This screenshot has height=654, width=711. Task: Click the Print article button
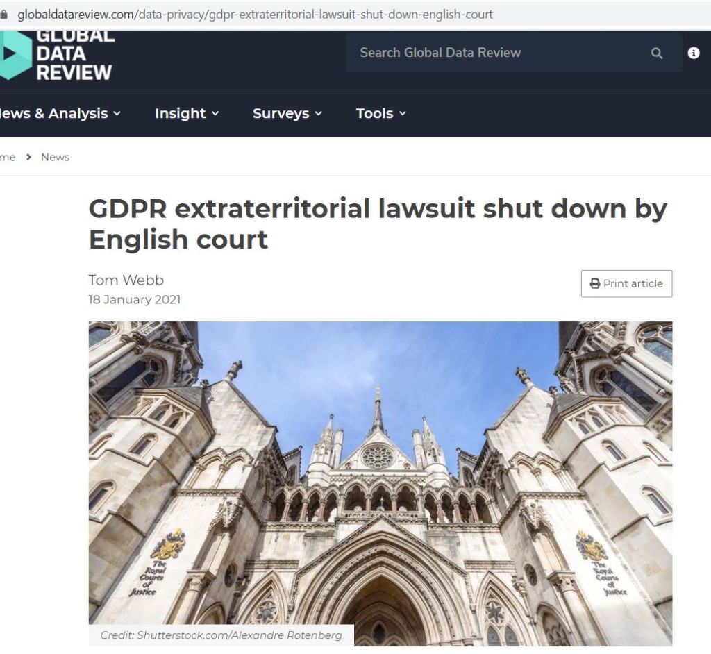click(627, 284)
